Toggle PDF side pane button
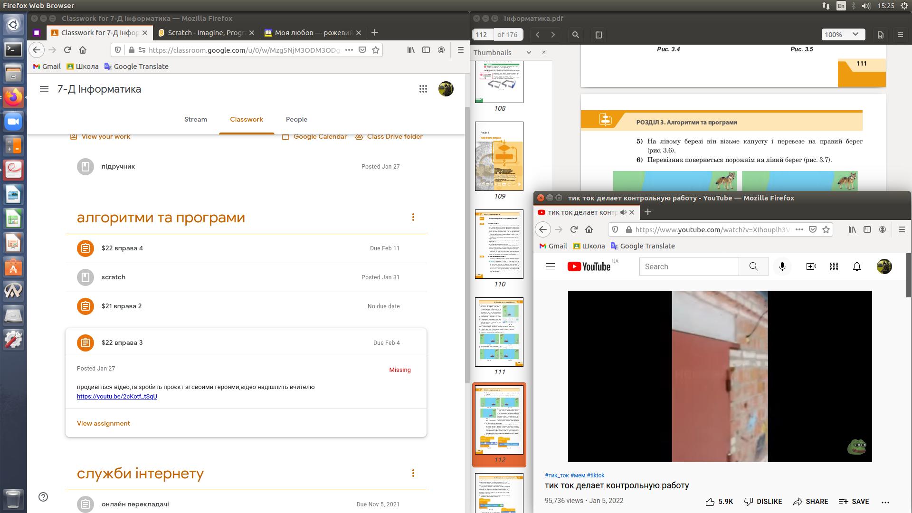 pos(598,35)
